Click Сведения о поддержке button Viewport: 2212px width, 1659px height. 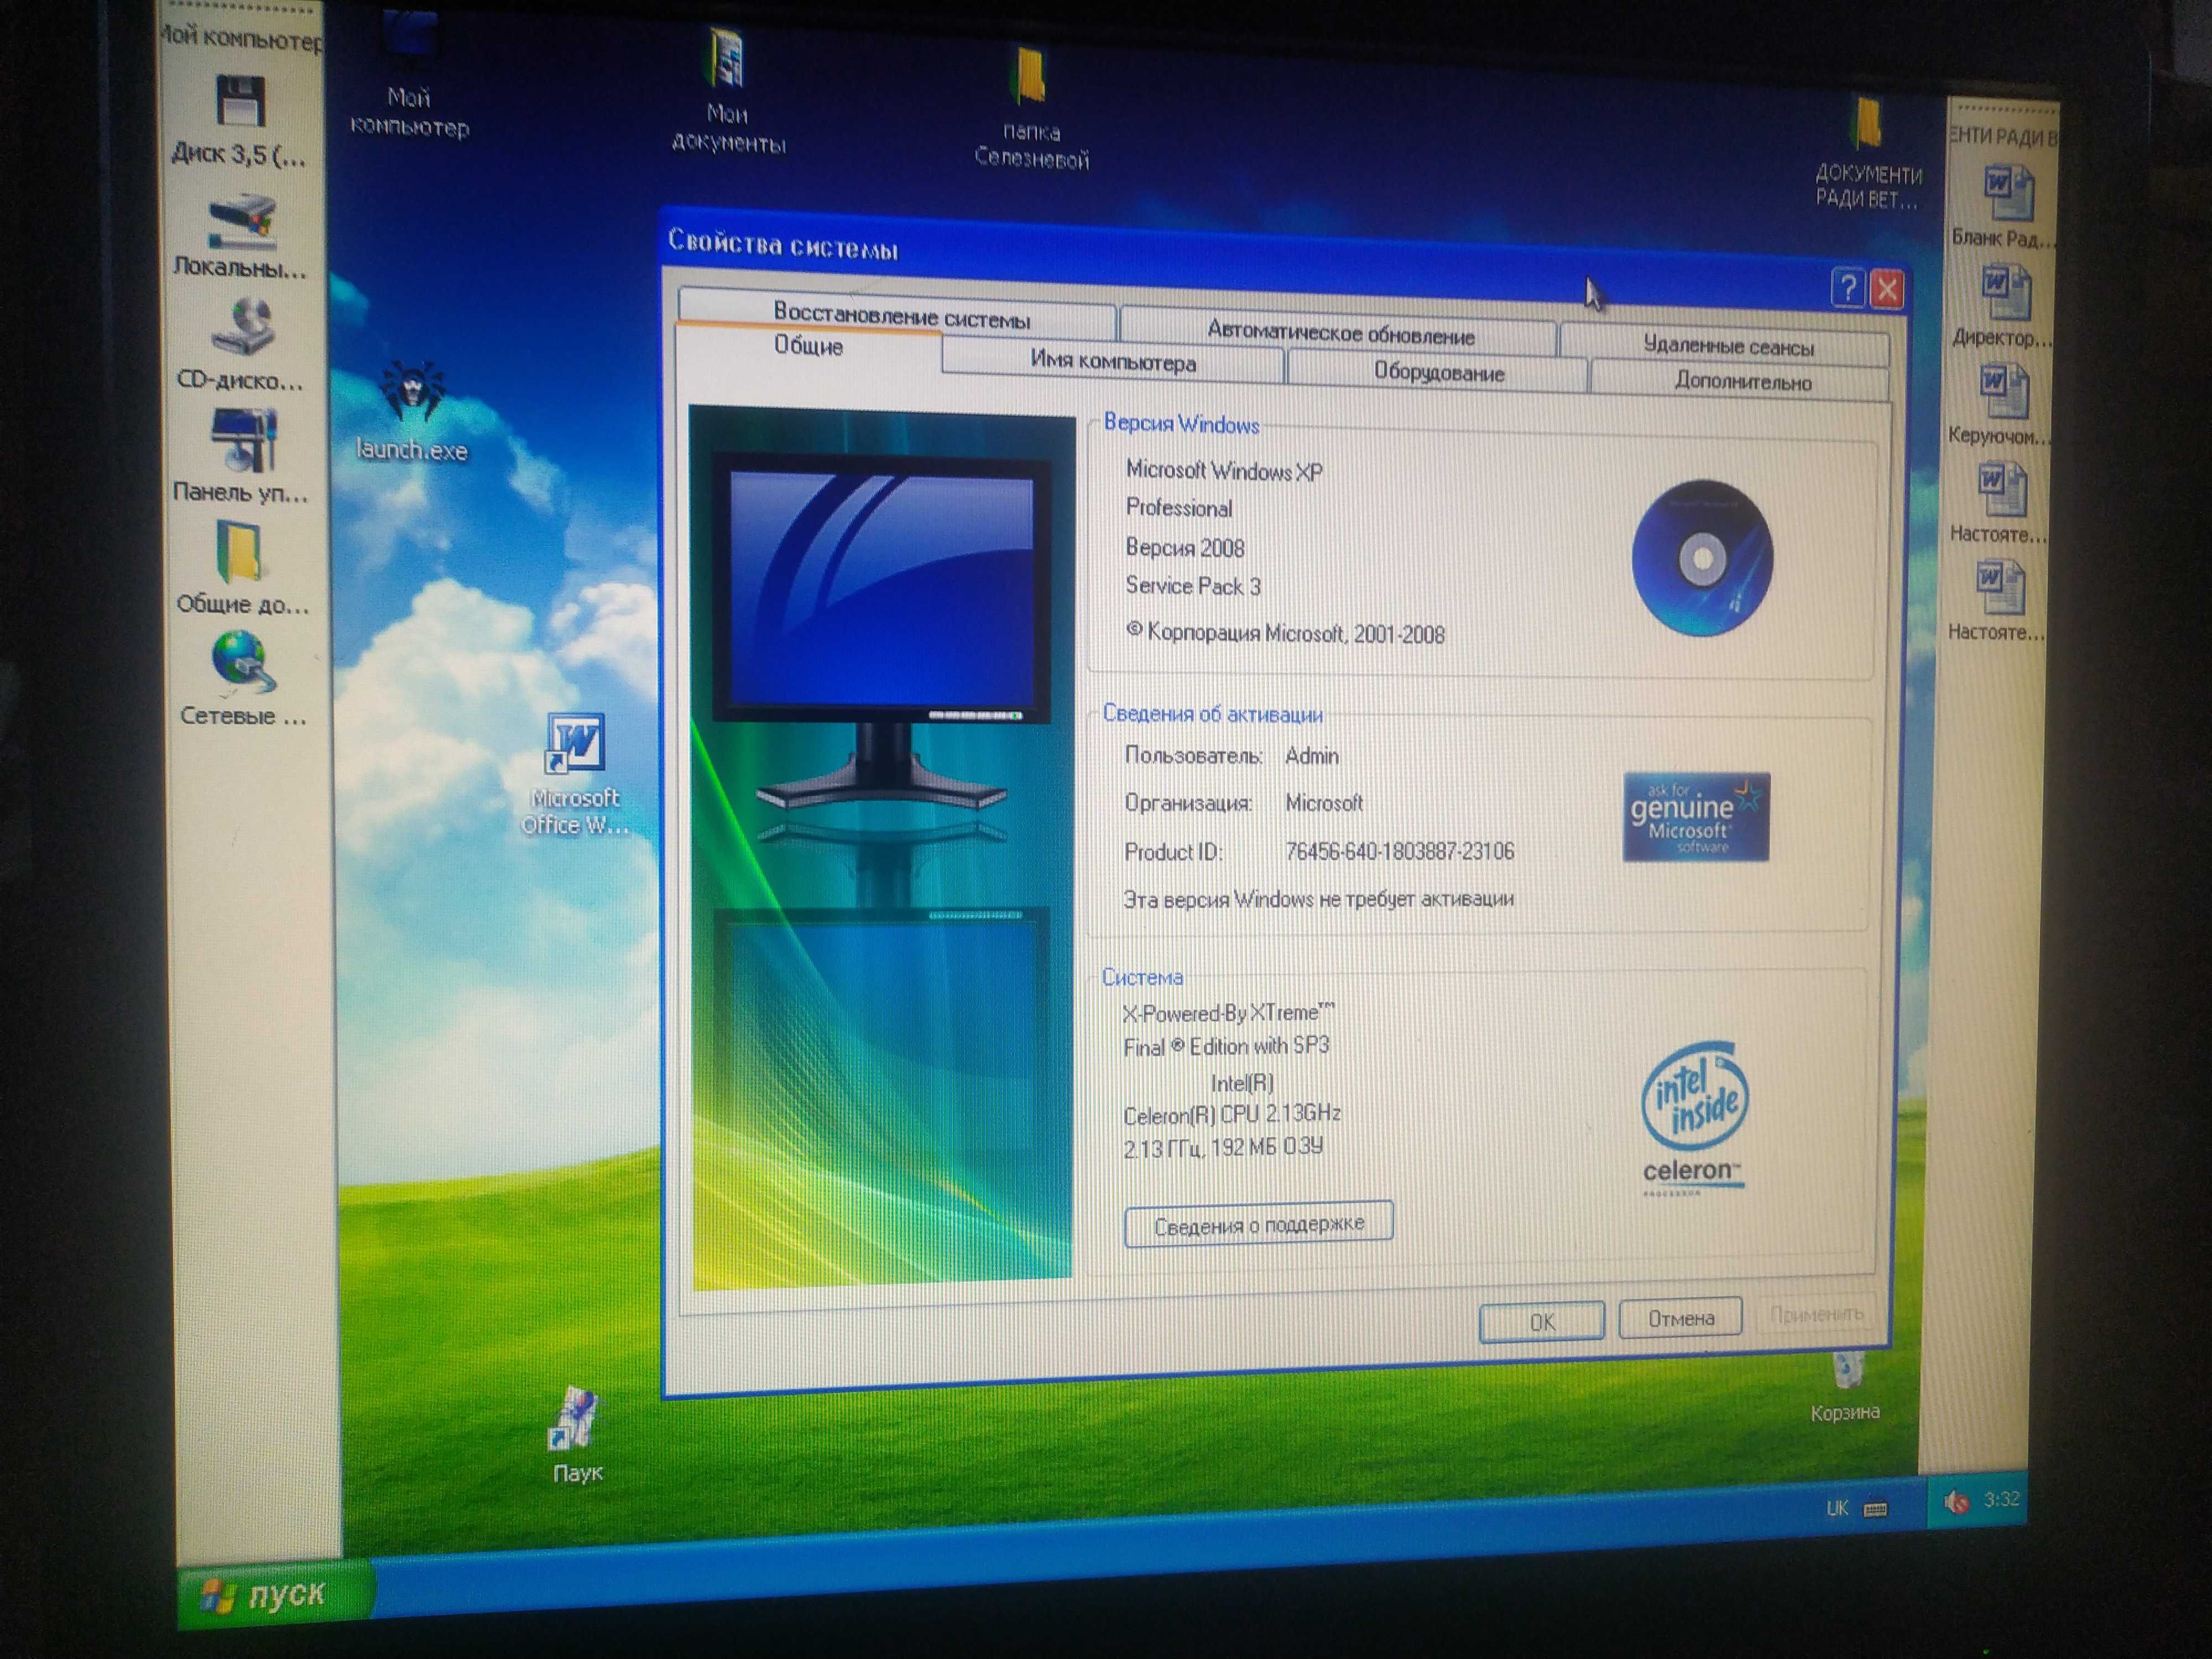pos(1258,1224)
